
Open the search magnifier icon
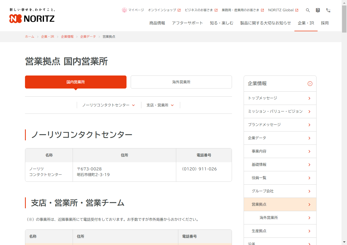308,10
